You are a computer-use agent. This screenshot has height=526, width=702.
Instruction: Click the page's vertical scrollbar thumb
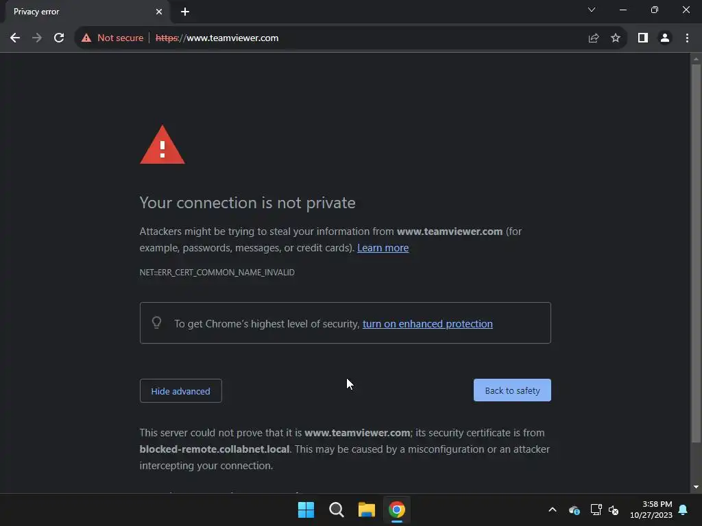click(x=696, y=253)
